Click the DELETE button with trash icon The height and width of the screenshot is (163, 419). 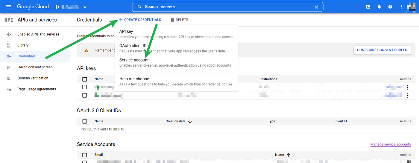179,20
